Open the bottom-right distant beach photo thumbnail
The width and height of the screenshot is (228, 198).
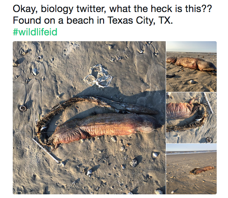pyautogui.click(x=191, y=168)
